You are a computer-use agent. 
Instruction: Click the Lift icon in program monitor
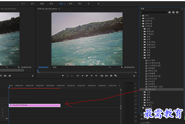(102, 76)
